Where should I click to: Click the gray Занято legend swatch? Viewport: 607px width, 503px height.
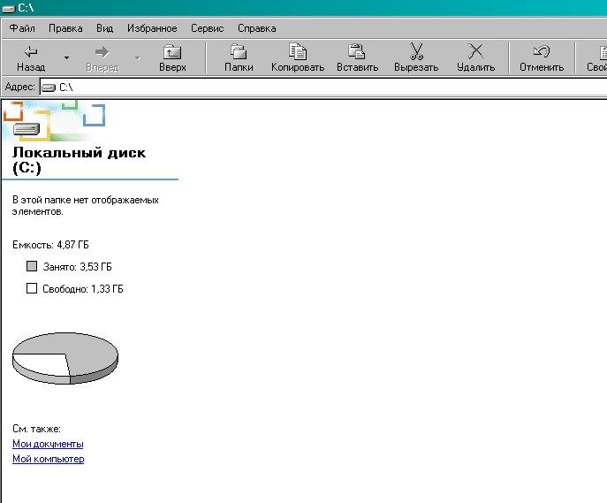(x=32, y=266)
